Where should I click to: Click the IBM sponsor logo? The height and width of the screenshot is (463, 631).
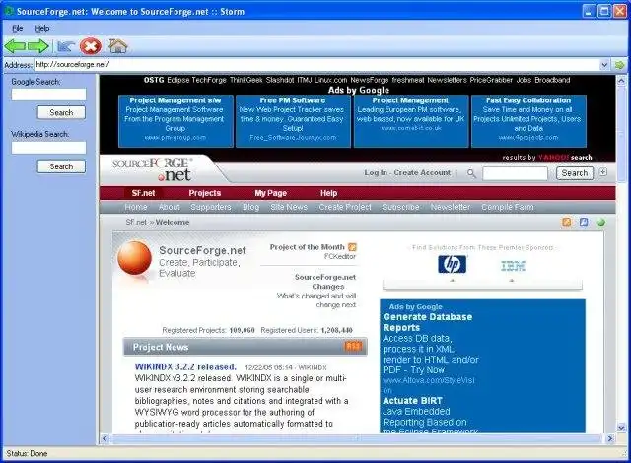click(x=513, y=266)
